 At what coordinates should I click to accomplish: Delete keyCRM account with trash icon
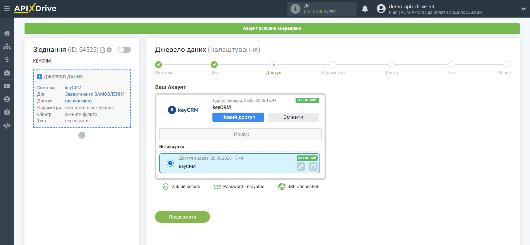(313, 167)
